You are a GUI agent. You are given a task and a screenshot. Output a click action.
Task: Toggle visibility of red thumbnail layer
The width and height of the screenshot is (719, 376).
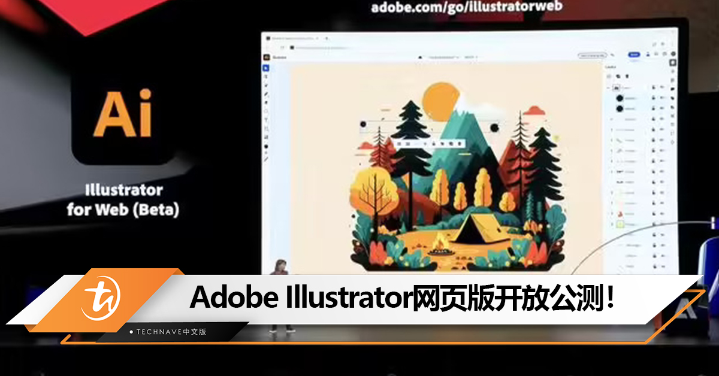[x=661, y=213]
